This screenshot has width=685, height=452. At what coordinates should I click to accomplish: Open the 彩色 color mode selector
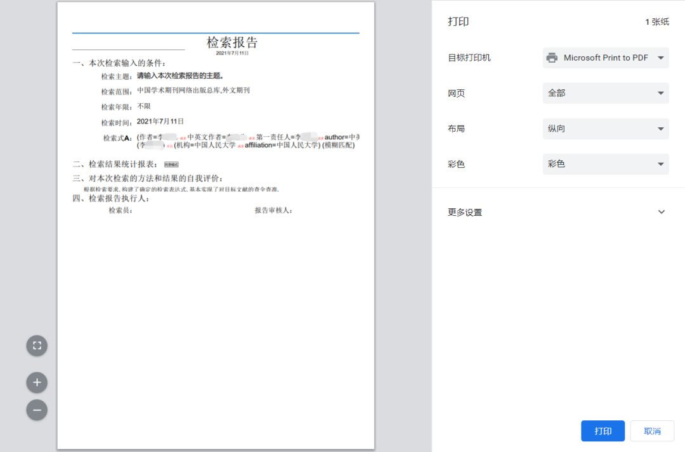[605, 164]
